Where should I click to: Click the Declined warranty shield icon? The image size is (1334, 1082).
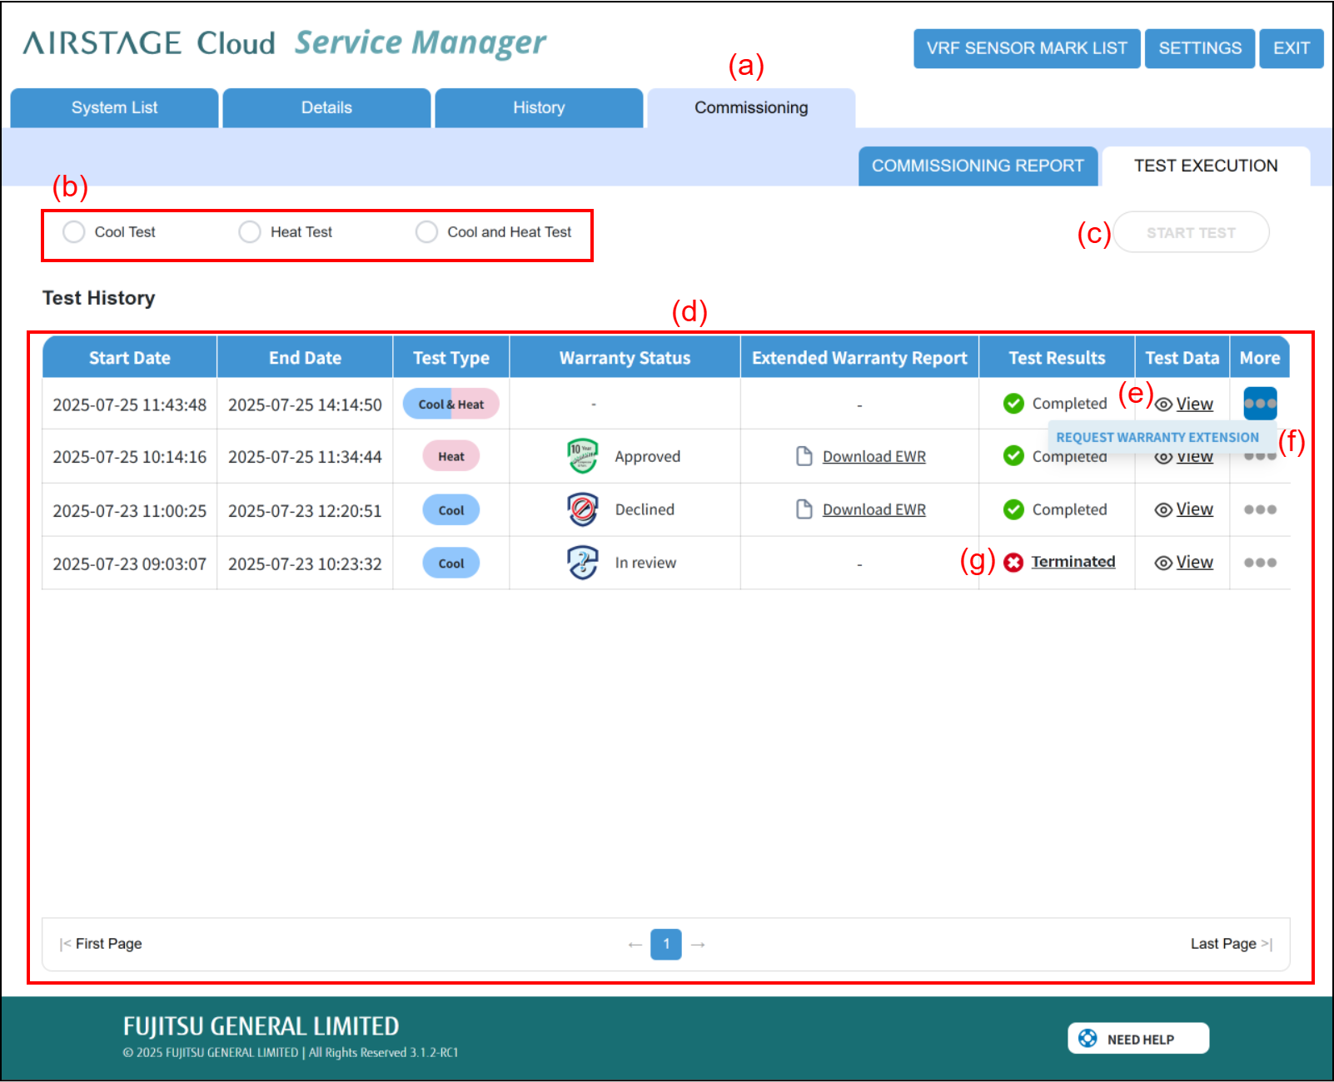pyautogui.click(x=582, y=509)
